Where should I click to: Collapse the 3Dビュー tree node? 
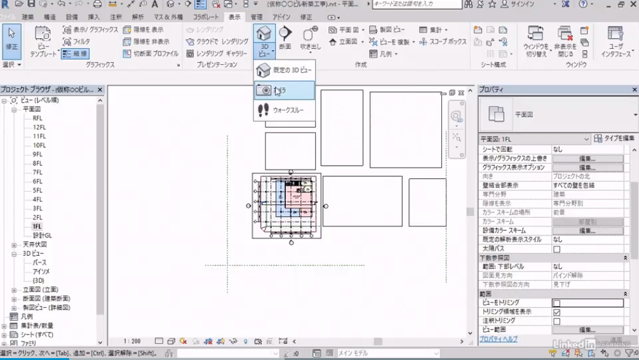(x=14, y=253)
